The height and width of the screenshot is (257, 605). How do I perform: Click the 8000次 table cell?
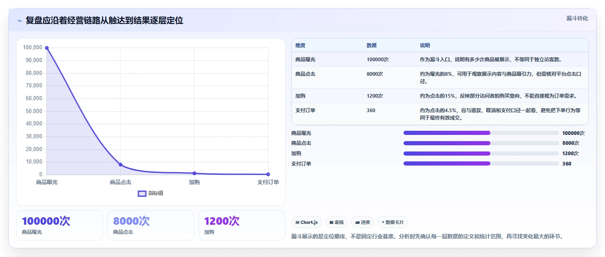tap(375, 74)
